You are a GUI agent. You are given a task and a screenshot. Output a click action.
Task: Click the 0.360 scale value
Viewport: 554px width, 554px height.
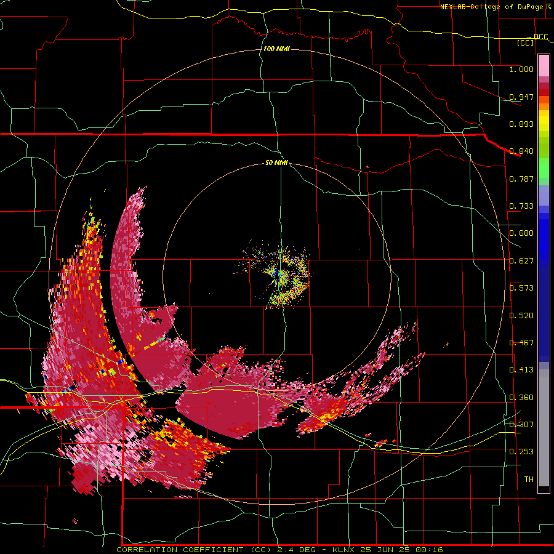(521, 398)
